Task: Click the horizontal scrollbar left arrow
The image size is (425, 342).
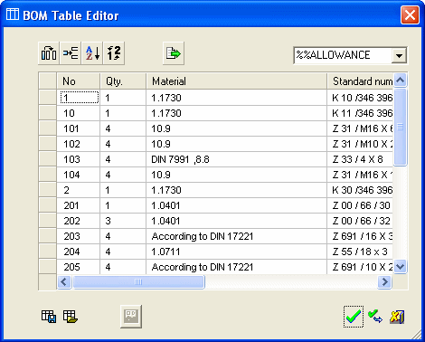Action: (x=64, y=282)
